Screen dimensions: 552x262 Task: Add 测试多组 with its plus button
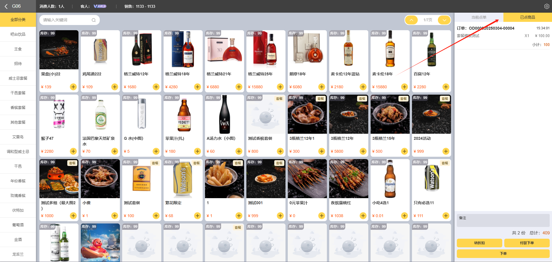pos(73,216)
